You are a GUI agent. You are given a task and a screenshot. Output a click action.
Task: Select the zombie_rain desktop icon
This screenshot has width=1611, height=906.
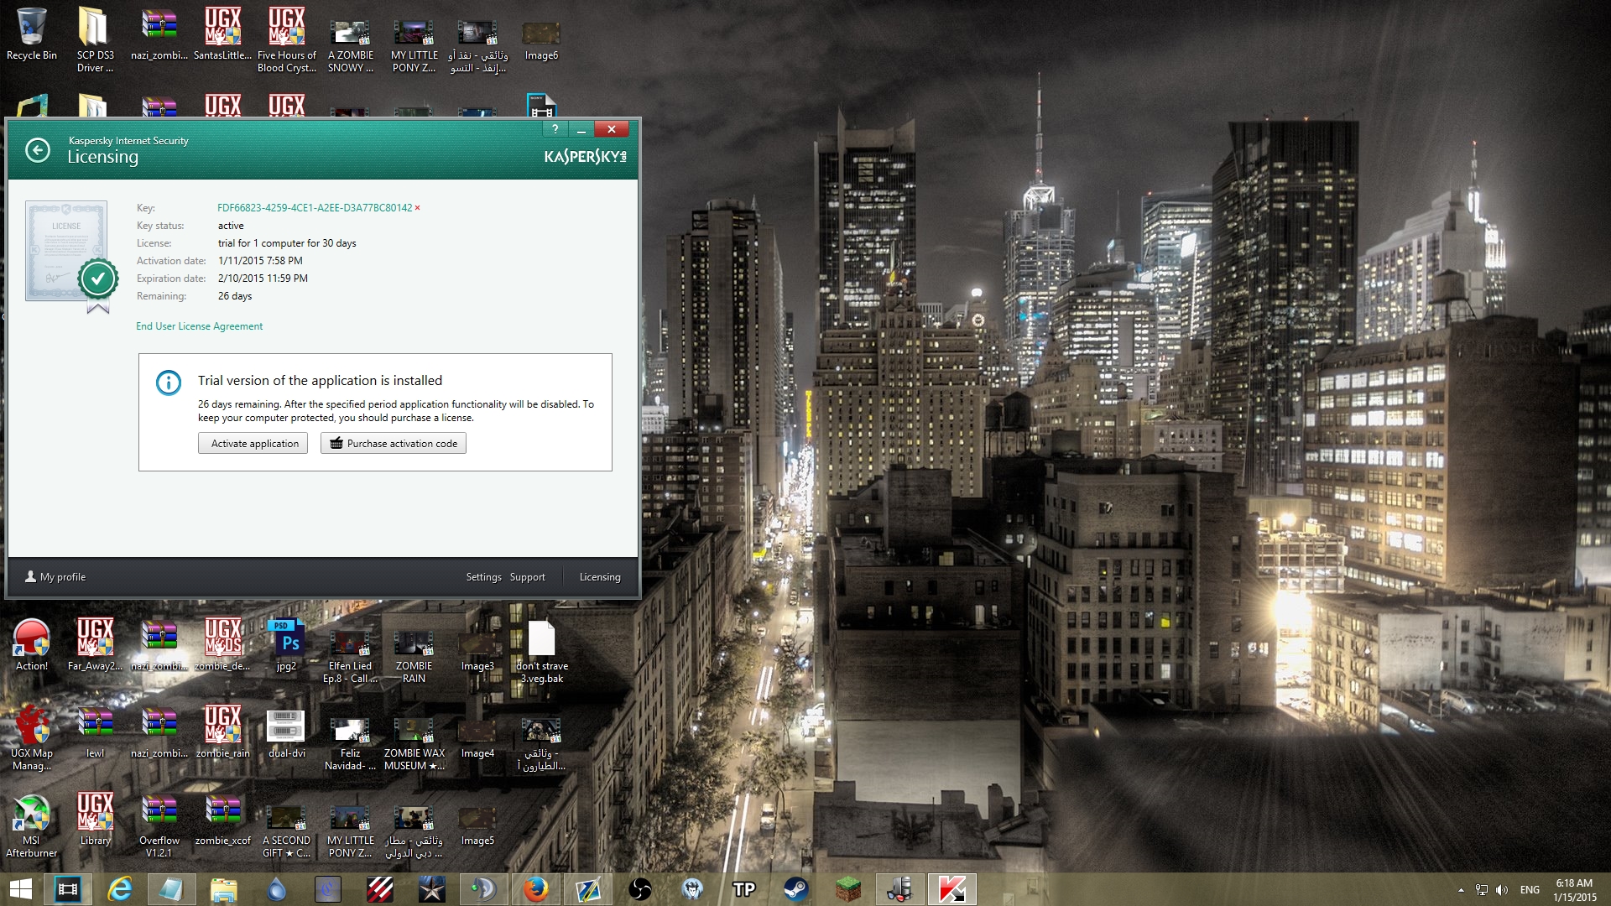pyautogui.click(x=222, y=732)
